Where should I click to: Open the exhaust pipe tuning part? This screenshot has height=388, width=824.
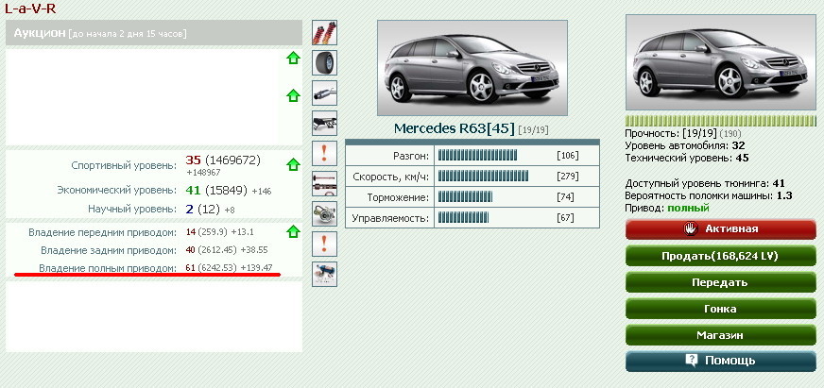(x=325, y=93)
